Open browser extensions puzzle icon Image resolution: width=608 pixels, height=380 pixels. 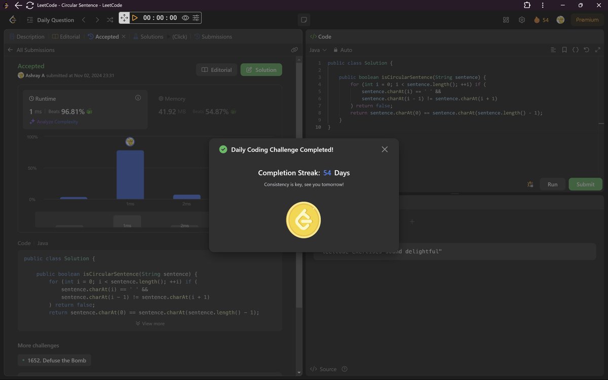coord(527,5)
